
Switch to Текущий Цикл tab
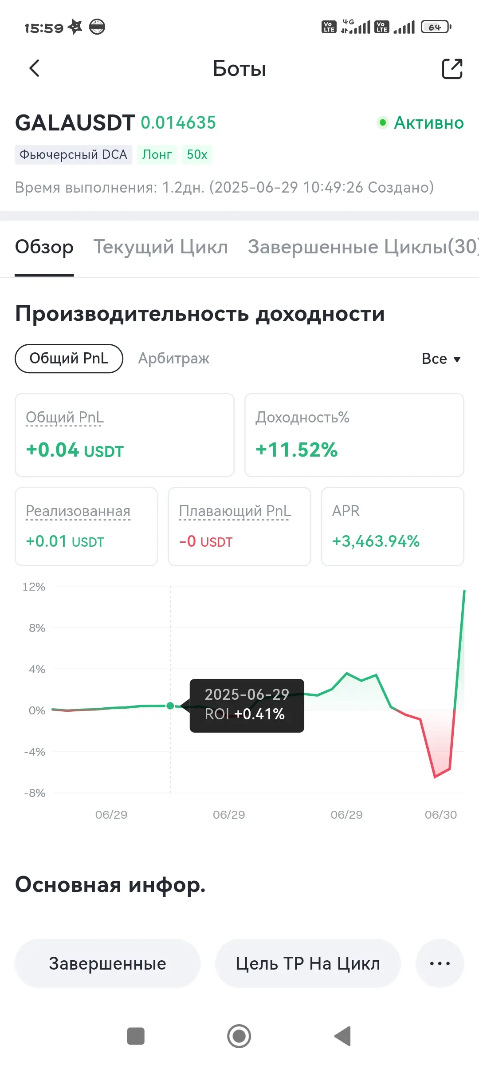(x=161, y=247)
